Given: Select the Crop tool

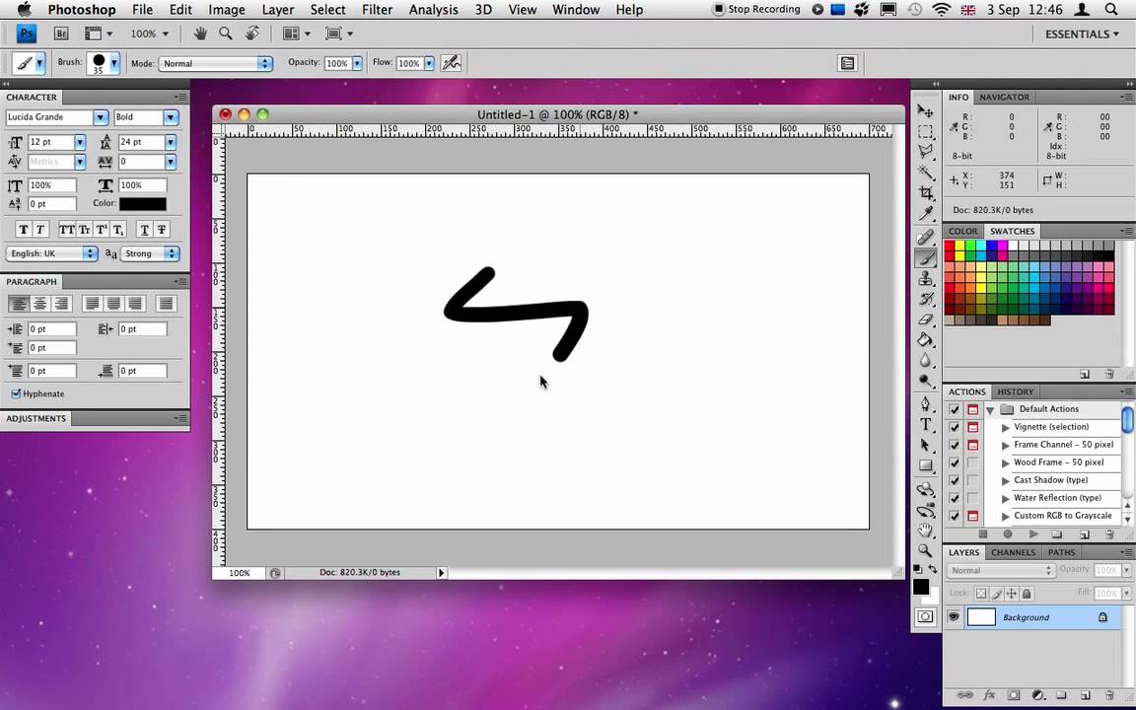Looking at the screenshot, I should click(925, 192).
